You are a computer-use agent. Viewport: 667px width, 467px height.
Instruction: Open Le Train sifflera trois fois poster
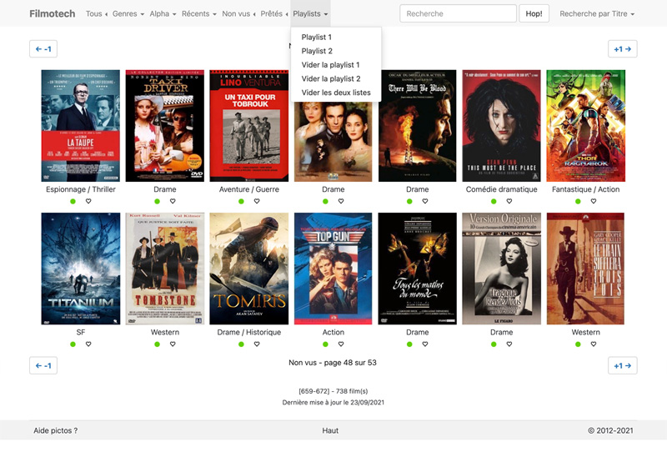pyautogui.click(x=586, y=269)
